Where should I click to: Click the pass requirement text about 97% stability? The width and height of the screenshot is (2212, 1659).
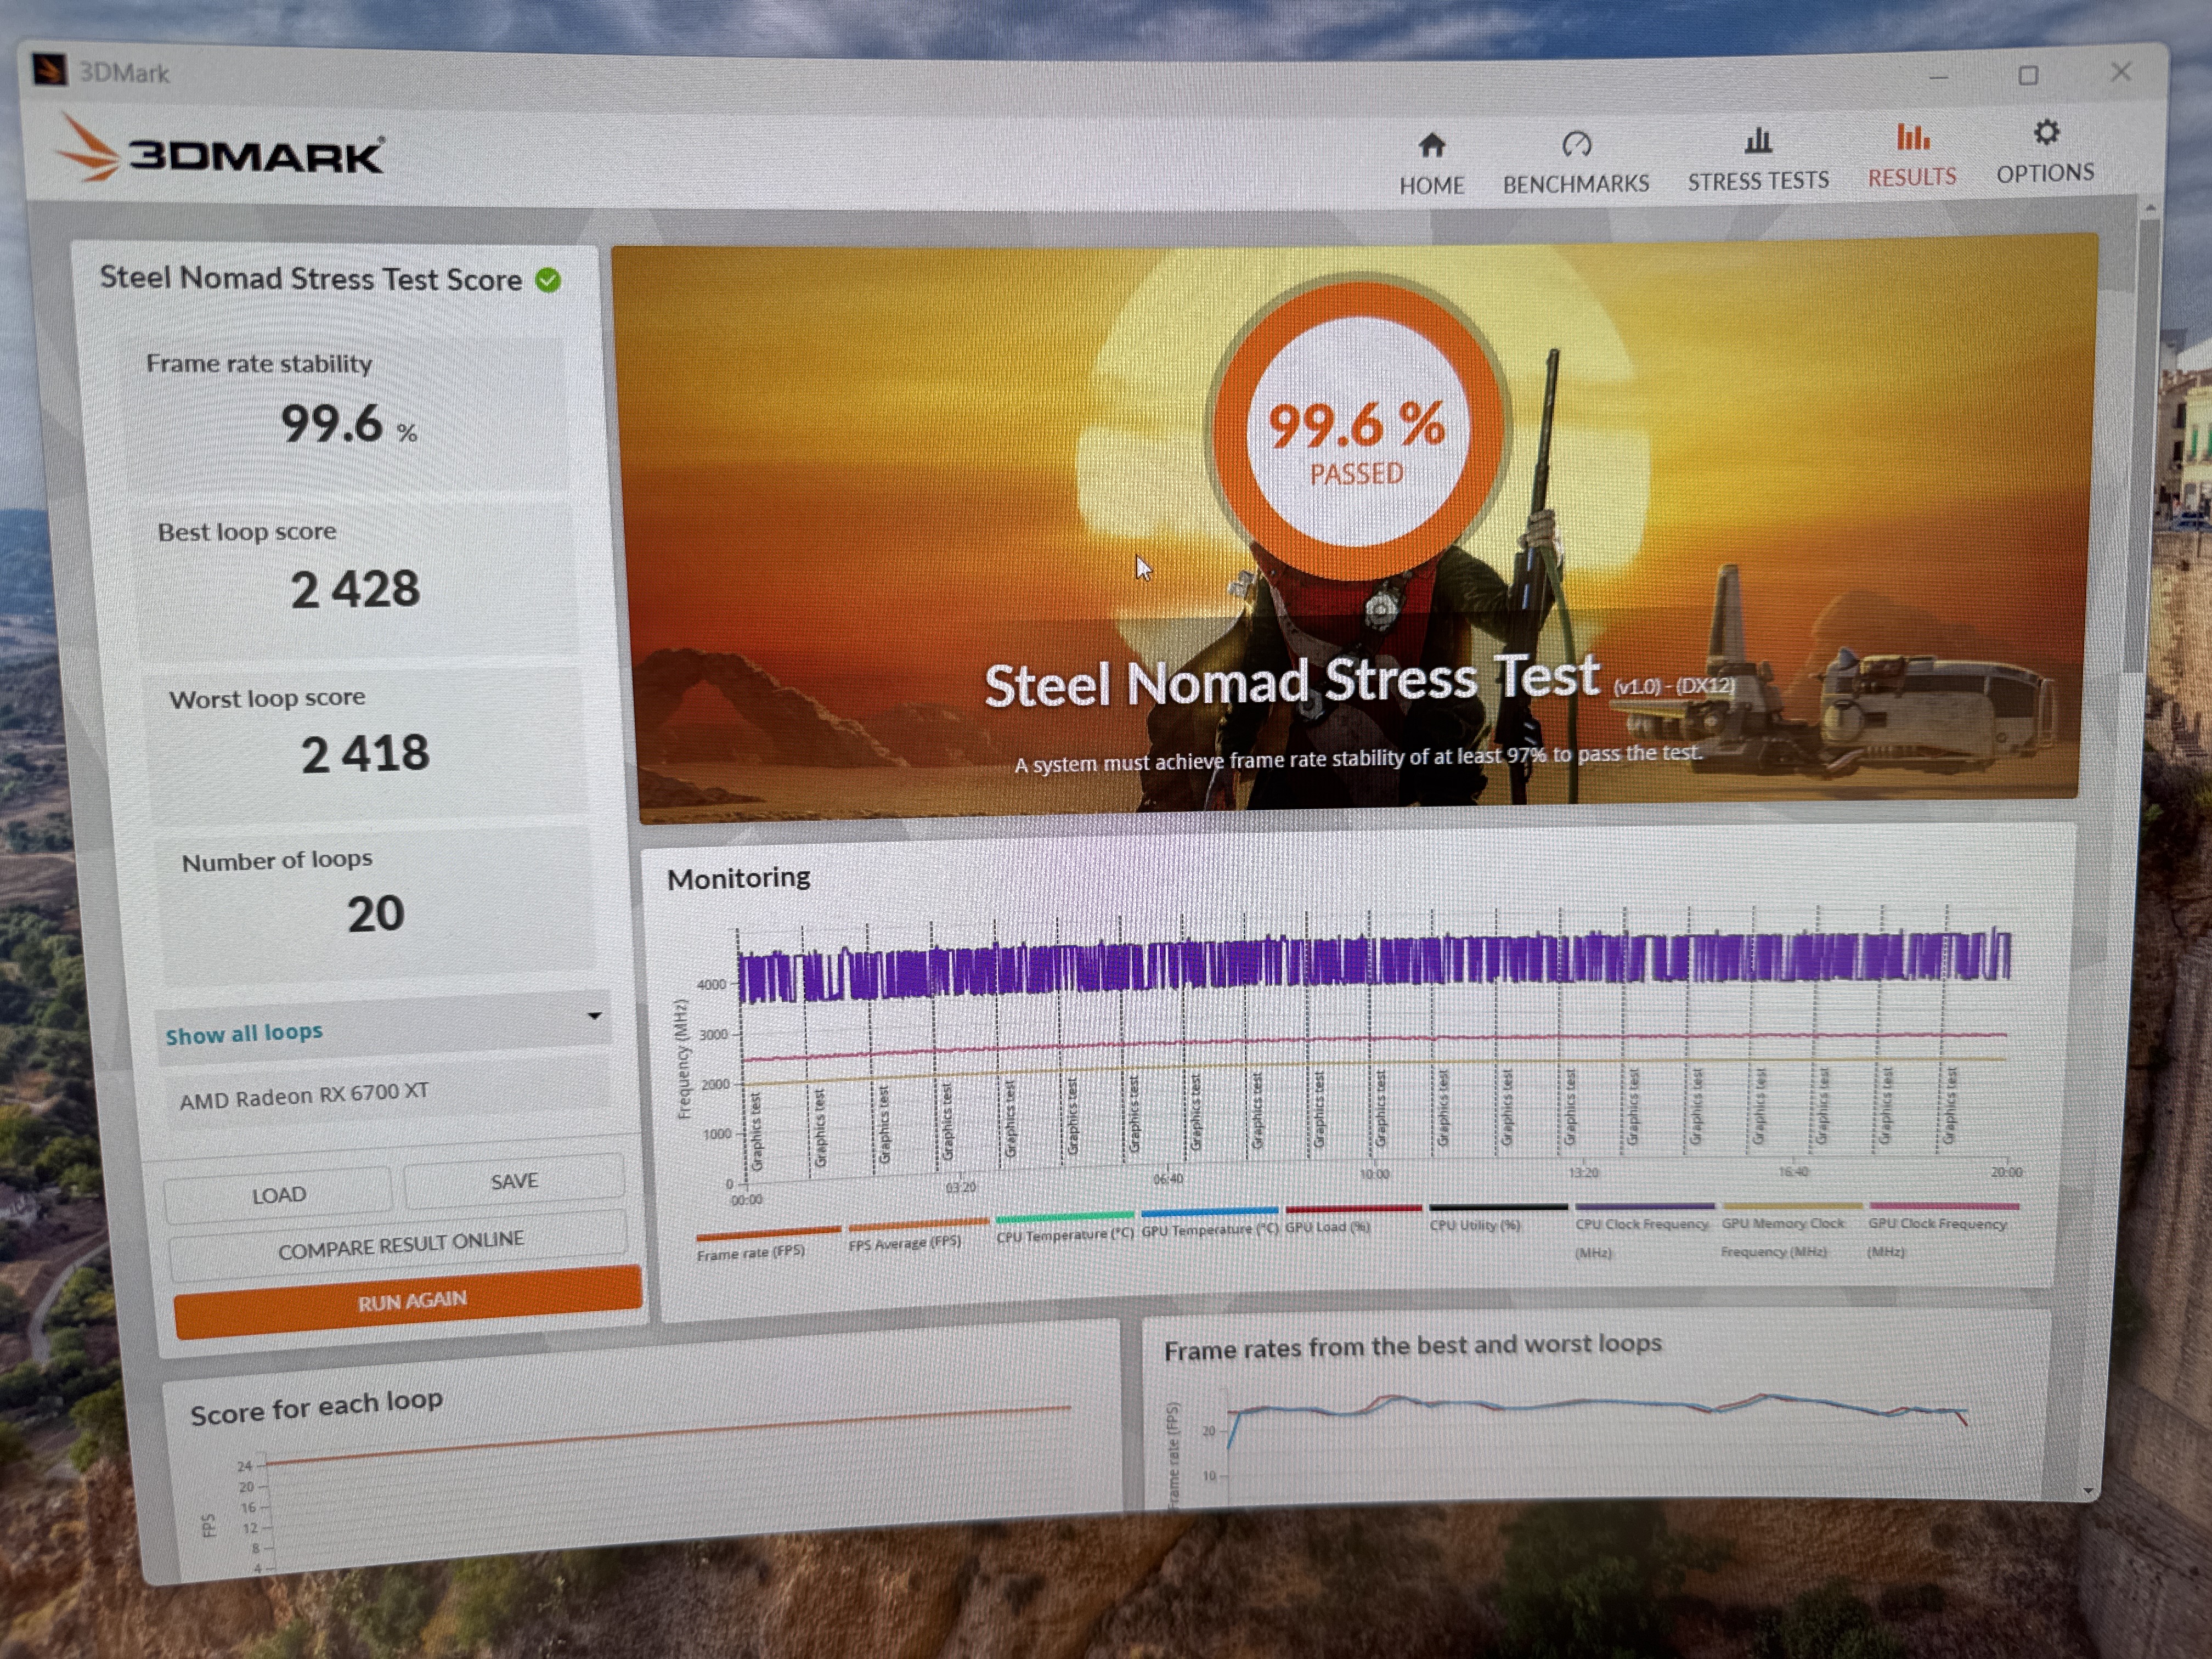(1358, 758)
